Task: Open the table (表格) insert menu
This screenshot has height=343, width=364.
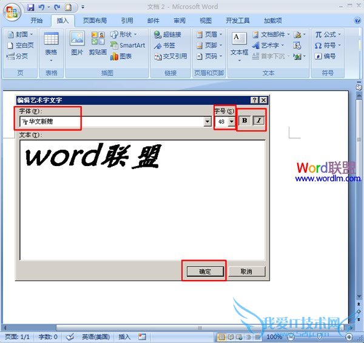Action: click(51, 47)
